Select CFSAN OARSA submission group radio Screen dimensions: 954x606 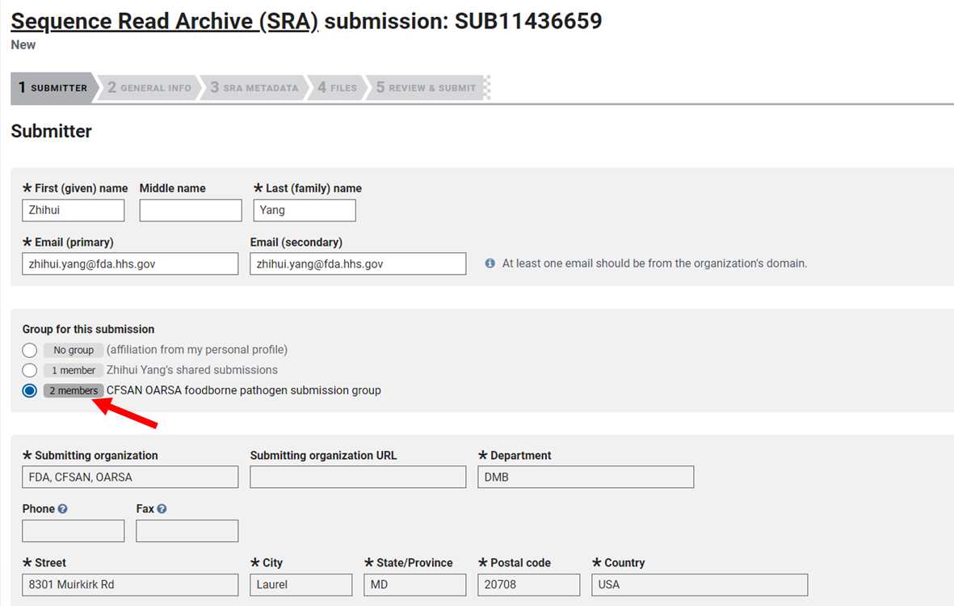click(x=29, y=390)
